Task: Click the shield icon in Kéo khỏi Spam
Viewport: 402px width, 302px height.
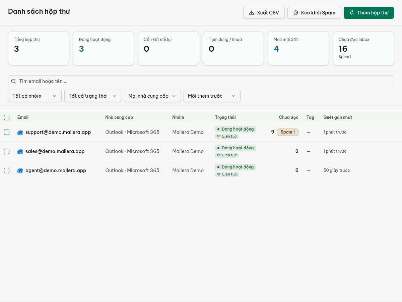Action: (296, 13)
